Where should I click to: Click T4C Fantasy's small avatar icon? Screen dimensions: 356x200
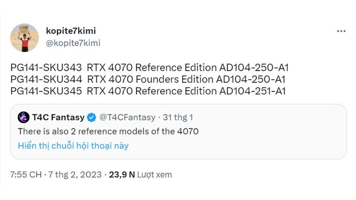coord(23,117)
